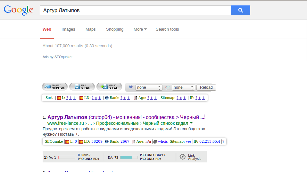Open SEOquake Request Parameters button

tap(55, 86)
